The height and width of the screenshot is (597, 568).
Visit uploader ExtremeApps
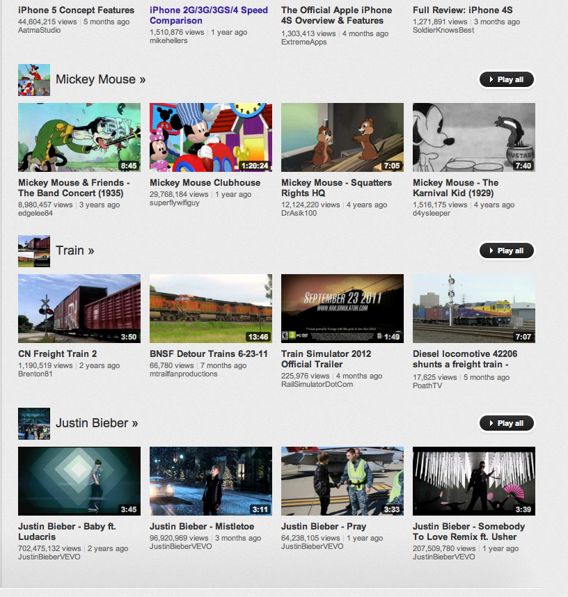click(304, 42)
